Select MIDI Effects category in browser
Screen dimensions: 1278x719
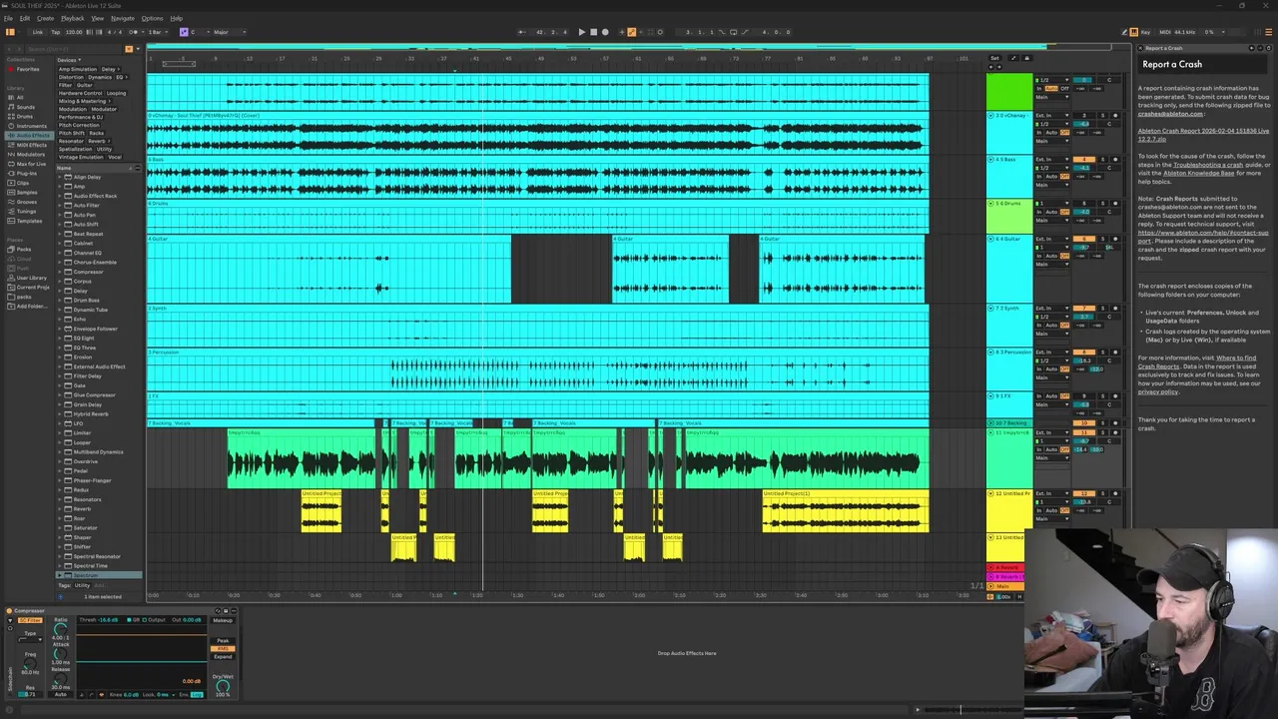click(x=30, y=145)
